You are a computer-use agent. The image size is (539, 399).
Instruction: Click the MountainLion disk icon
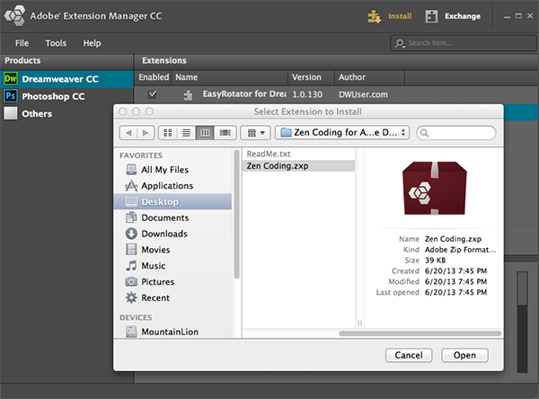[131, 332]
